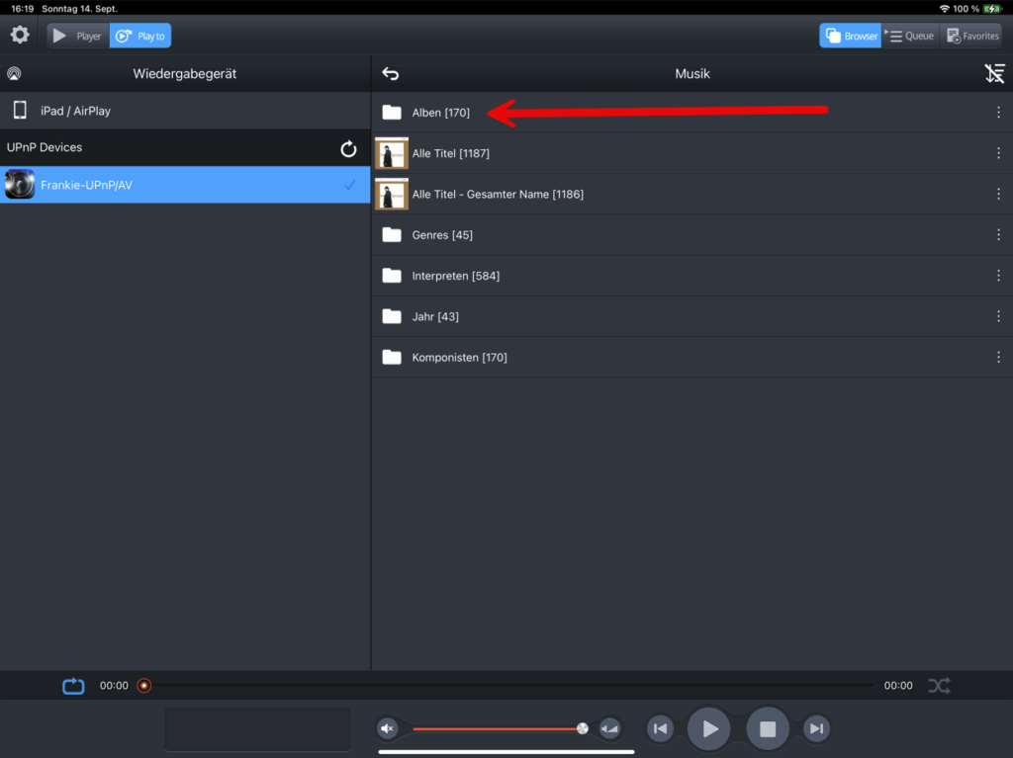The image size is (1013, 758).
Task: Switch to the Player view
Action: tap(78, 37)
